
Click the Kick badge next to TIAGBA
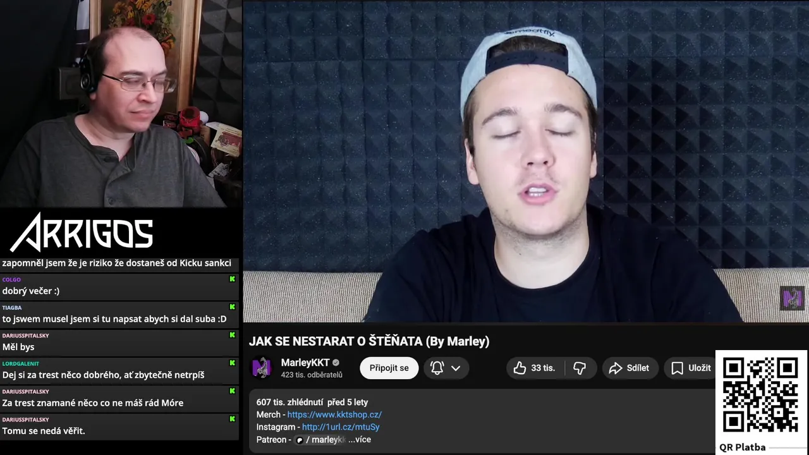232,307
